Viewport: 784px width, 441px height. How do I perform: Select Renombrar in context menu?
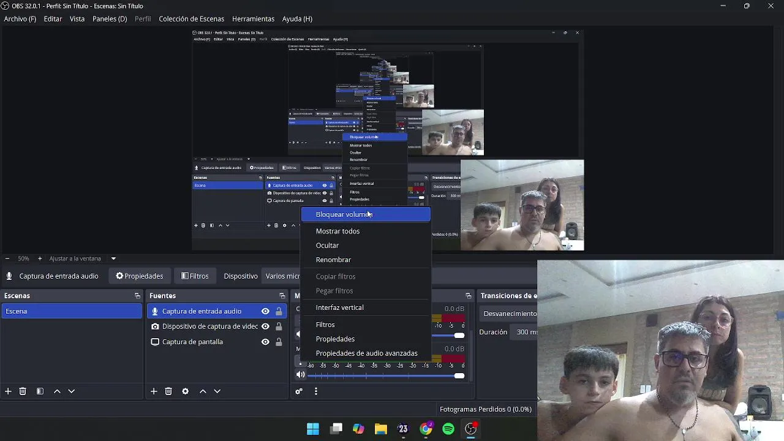(366, 260)
